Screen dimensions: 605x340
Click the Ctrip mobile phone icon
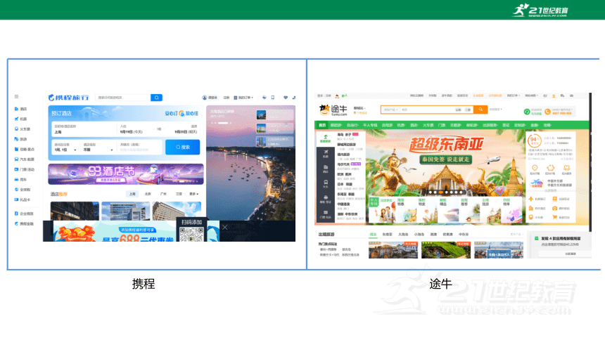(273, 98)
